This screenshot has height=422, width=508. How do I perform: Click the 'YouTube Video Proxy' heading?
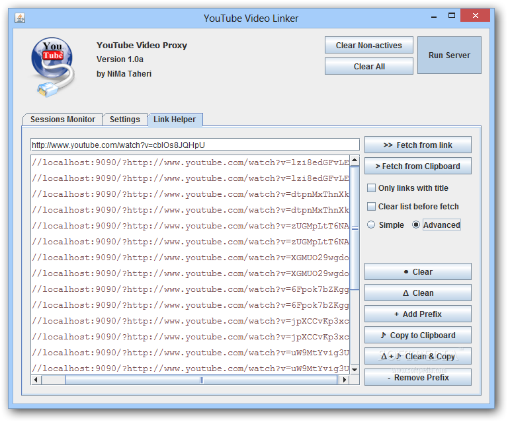click(142, 46)
